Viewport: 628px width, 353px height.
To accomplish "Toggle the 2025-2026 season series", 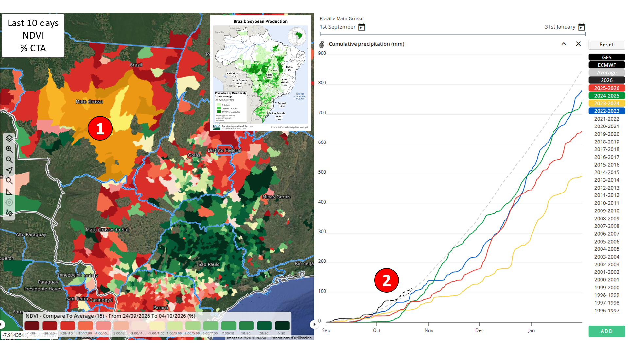I will click(x=607, y=88).
